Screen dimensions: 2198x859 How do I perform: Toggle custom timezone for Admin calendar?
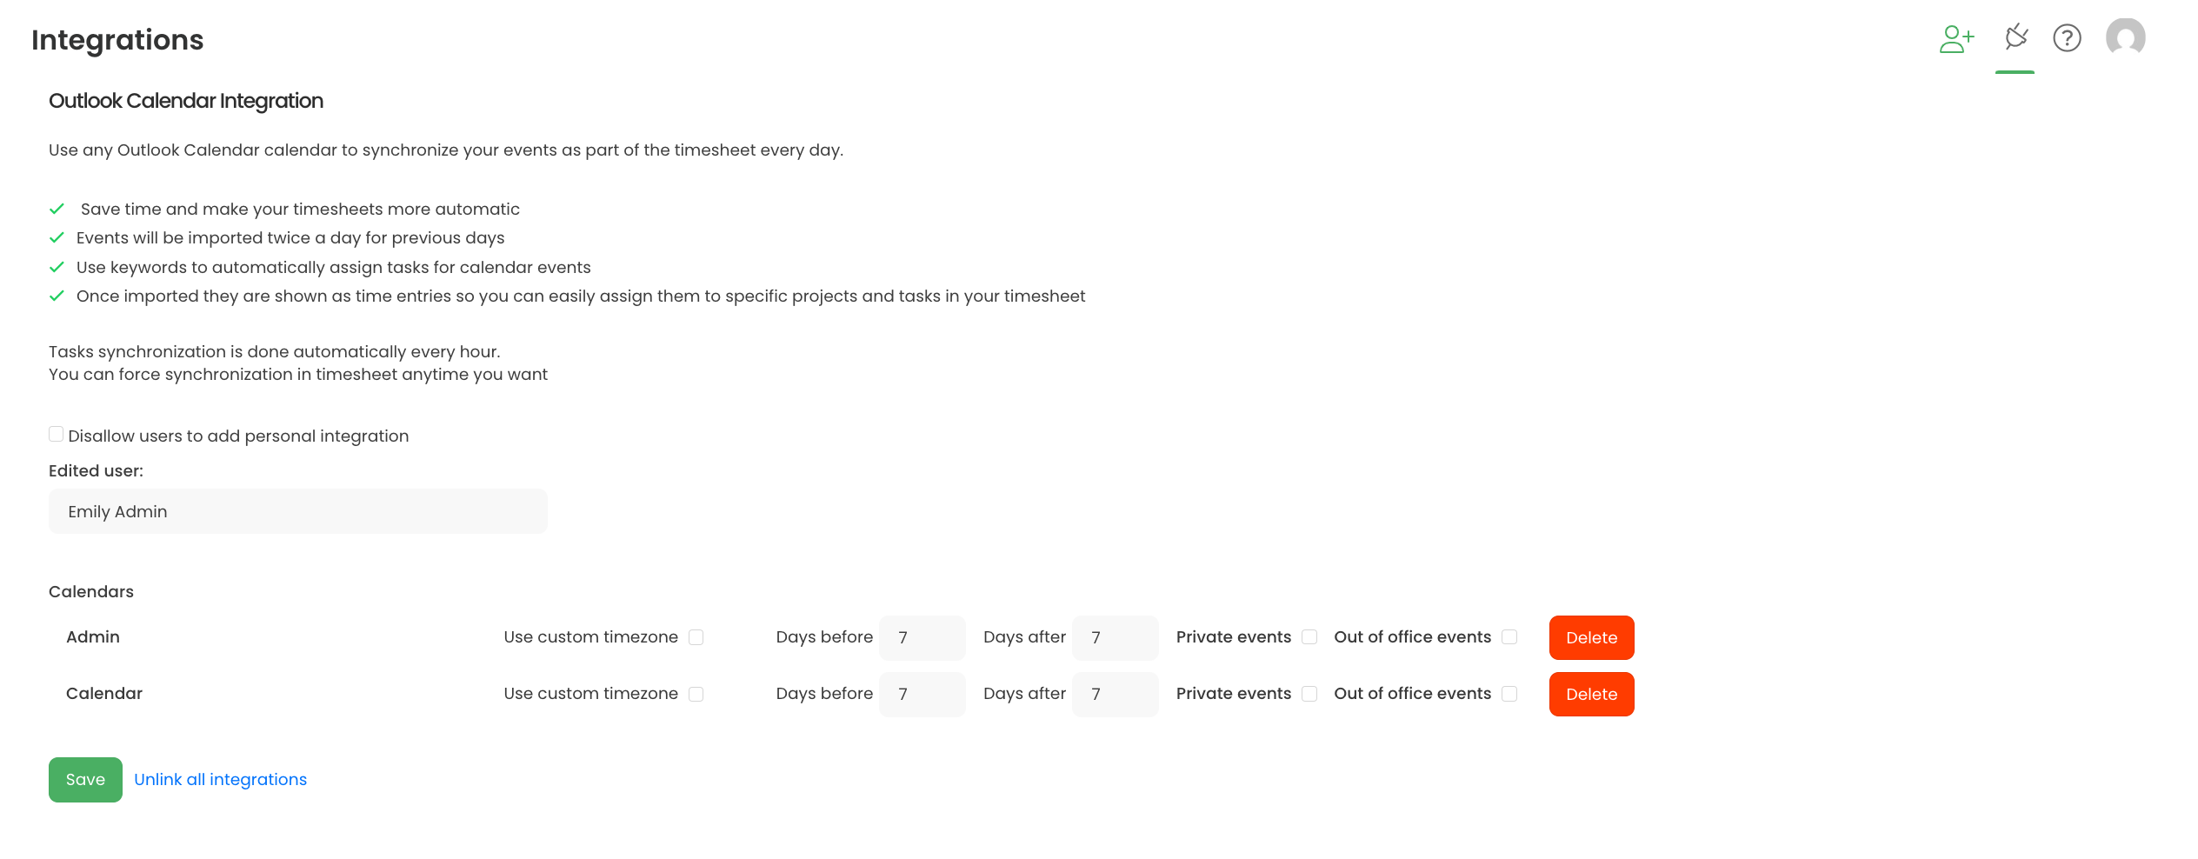(x=696, y=637)
